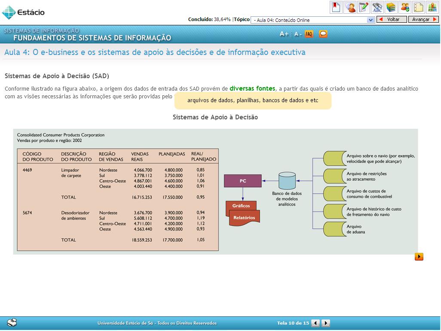The height and width of the screenshot is (331, 441).
Task: Click the 'REAL/PLANEJADO' column header
Action: (x=204, y=157)
